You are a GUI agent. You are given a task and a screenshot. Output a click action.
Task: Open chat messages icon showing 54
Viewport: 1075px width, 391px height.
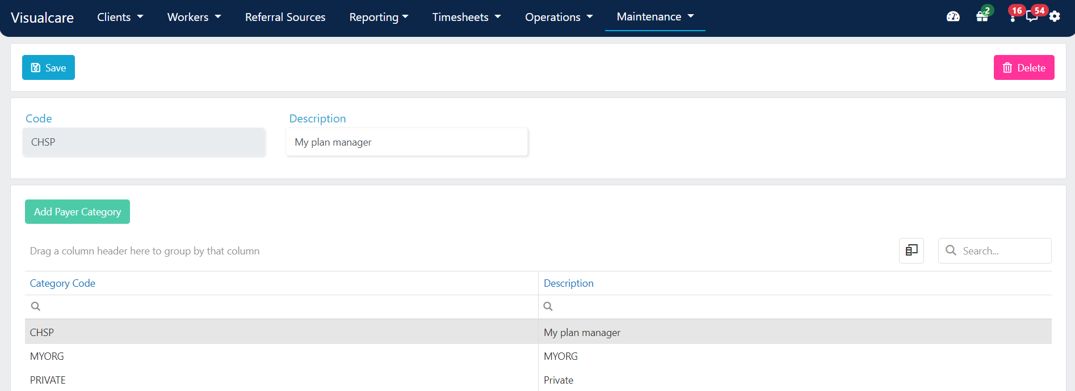point(1032,16)
